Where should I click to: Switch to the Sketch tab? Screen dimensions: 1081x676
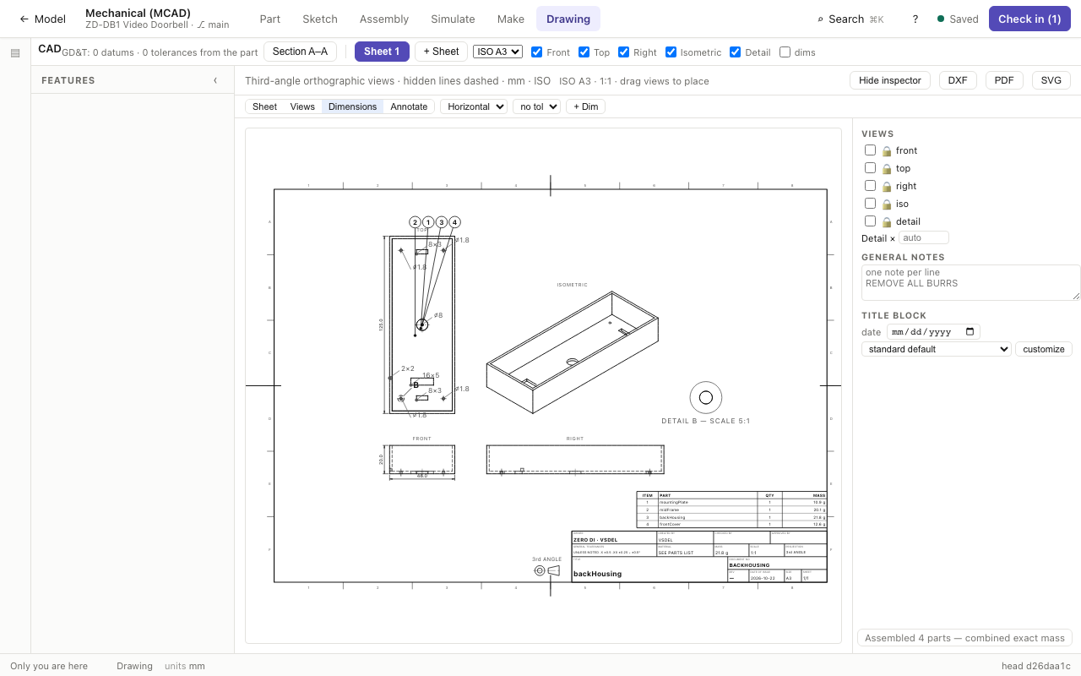320,19
